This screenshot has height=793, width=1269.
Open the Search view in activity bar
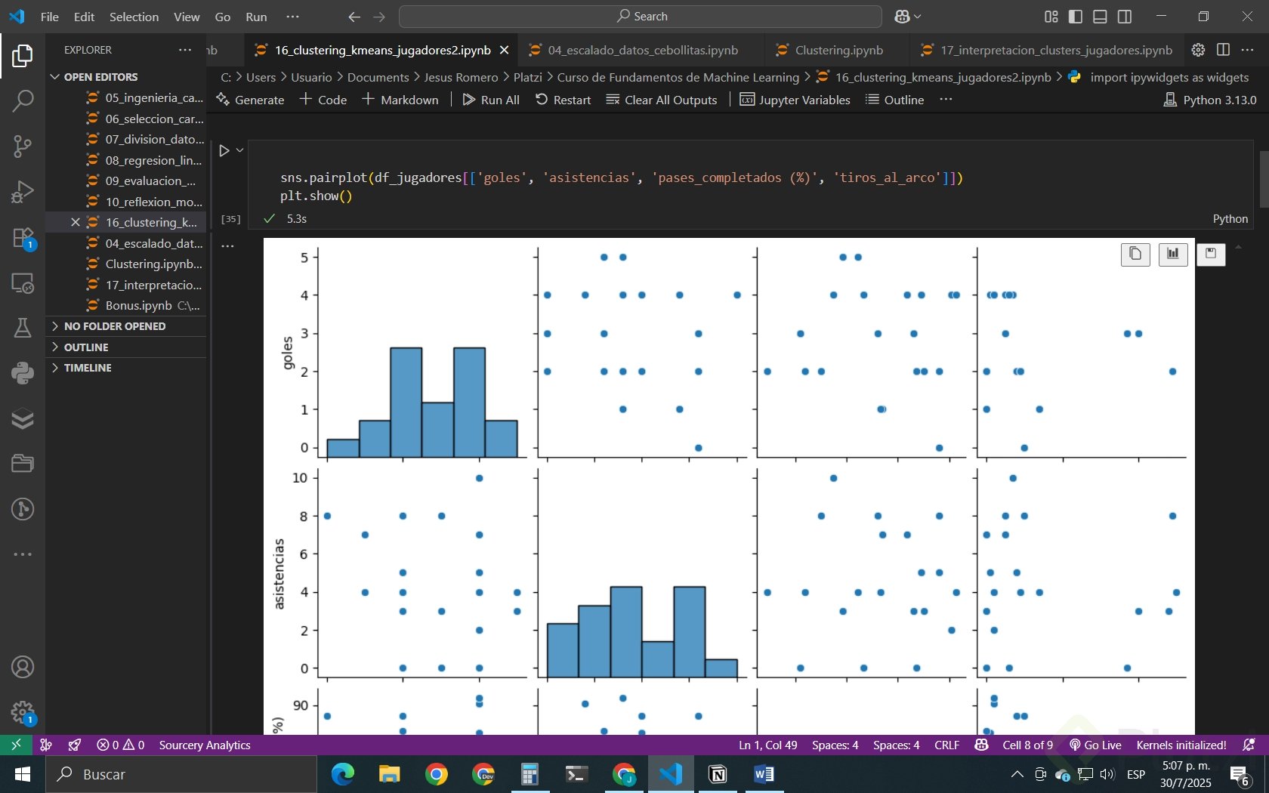(x=23, y=100)
